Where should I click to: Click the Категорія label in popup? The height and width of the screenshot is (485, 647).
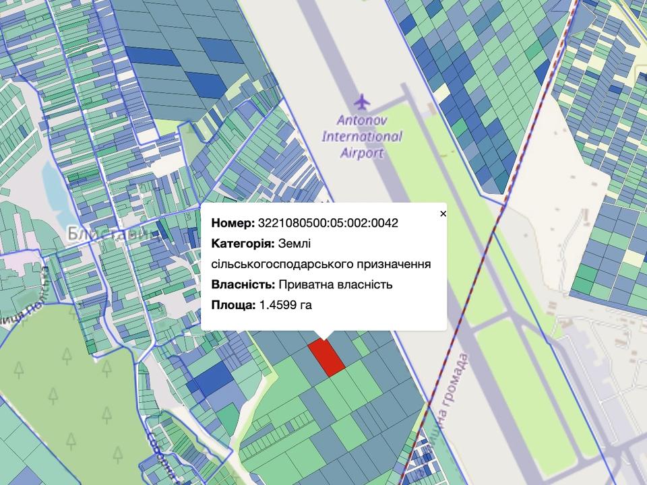pos(242,243)
